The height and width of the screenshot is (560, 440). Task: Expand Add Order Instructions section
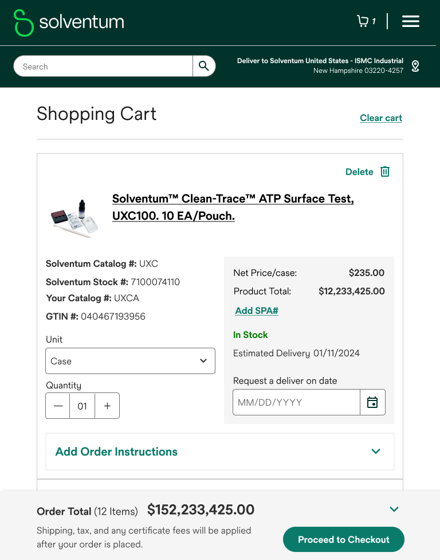coord(220,452)
